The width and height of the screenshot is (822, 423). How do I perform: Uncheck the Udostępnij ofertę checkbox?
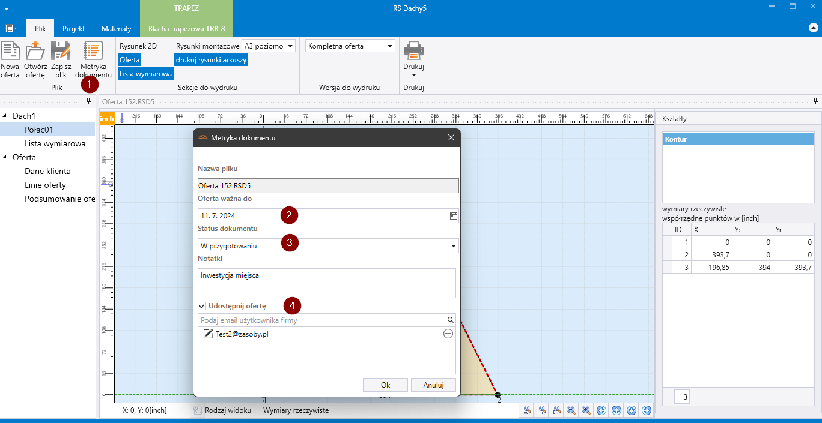point(202,306)
